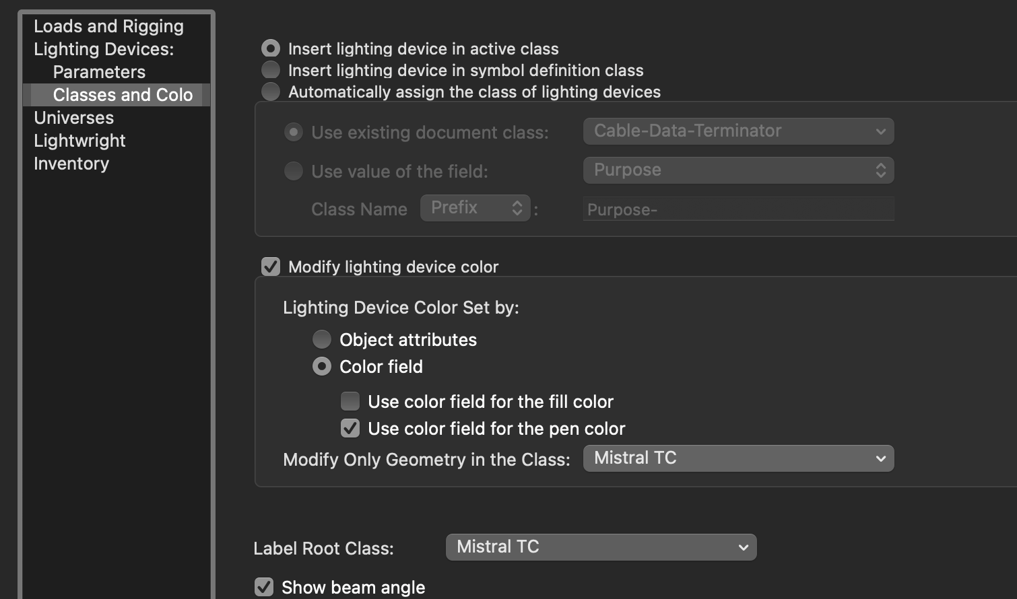Choose Use value of the field option

294,171
